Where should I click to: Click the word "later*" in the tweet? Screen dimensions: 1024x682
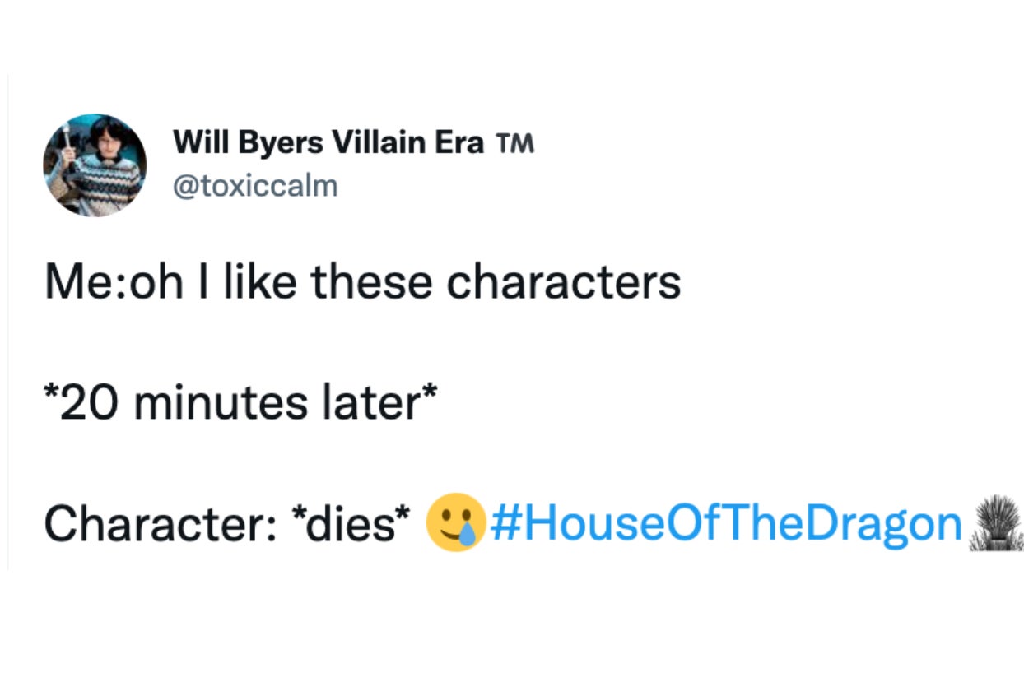tap(387, 402)
